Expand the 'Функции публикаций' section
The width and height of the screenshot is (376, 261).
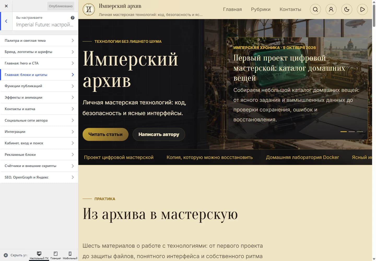[x=39, y=86]
